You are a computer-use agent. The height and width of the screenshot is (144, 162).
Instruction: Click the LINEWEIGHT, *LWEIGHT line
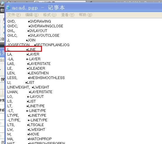coord(28,87)
